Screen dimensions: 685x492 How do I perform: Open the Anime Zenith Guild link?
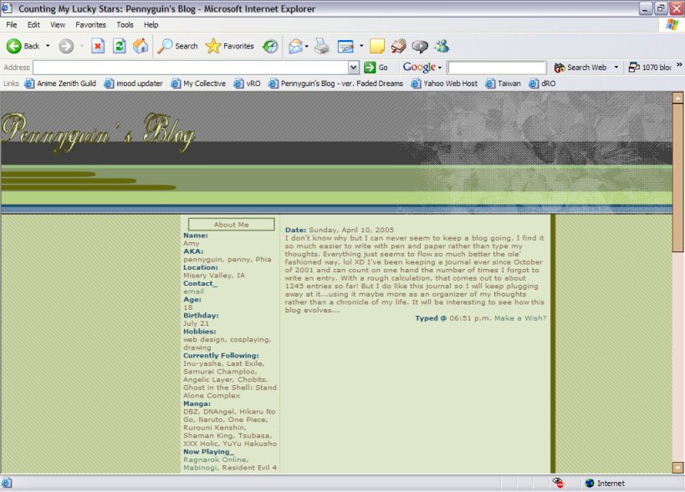60,84
